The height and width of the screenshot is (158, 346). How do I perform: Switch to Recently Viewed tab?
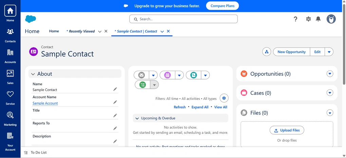coord(80,31)
